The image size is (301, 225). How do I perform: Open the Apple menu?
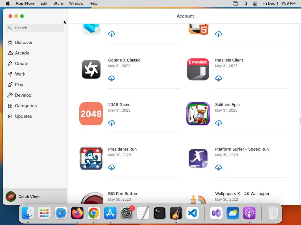[8, 4]
